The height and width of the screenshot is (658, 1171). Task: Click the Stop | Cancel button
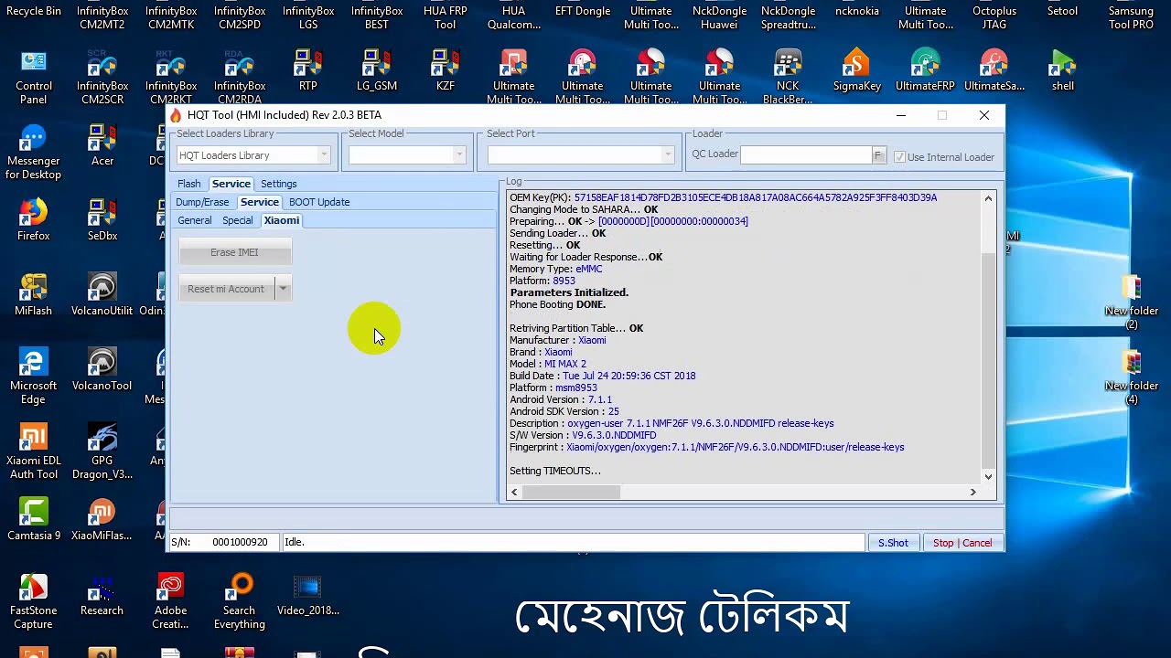962,543
